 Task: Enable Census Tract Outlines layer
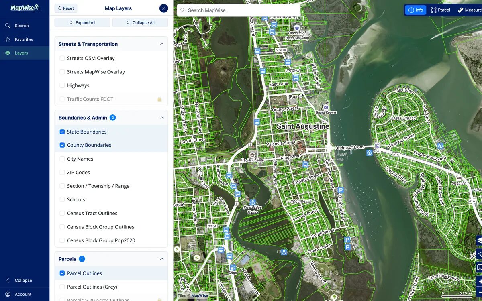62,213
